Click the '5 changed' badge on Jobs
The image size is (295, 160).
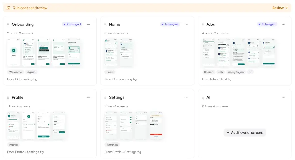267,24
